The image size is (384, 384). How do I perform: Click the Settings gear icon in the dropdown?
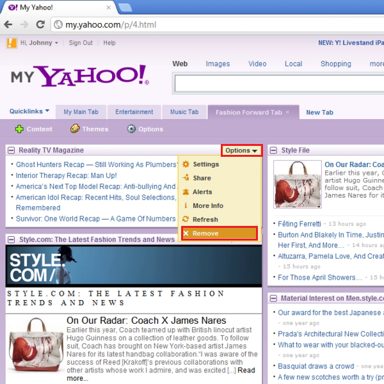(x=186, y=164)
